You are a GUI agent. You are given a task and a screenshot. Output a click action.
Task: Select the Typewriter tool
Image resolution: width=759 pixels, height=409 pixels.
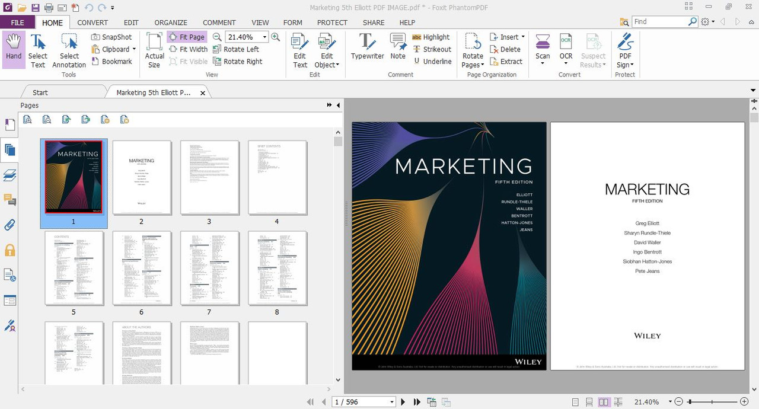coord(366,46)
